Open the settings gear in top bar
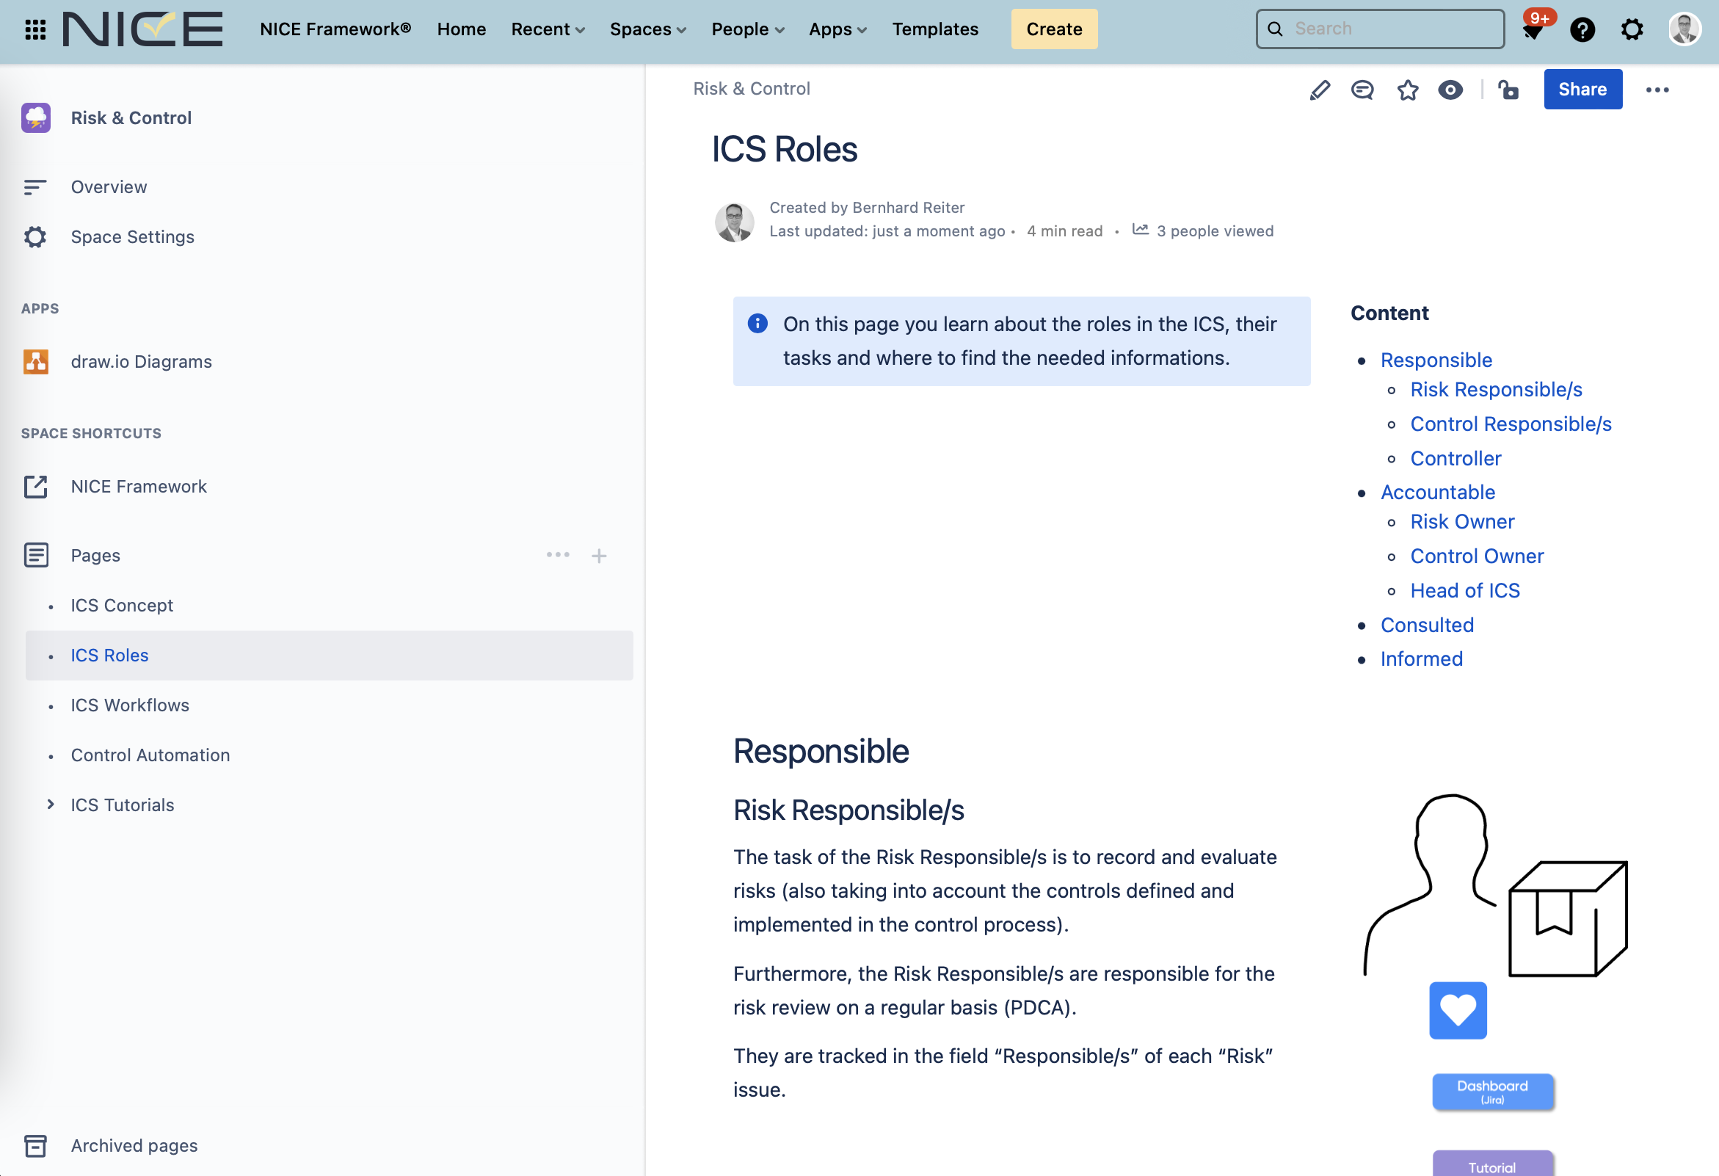Screen dimensions: 1719x1176 click(1632, 29)
